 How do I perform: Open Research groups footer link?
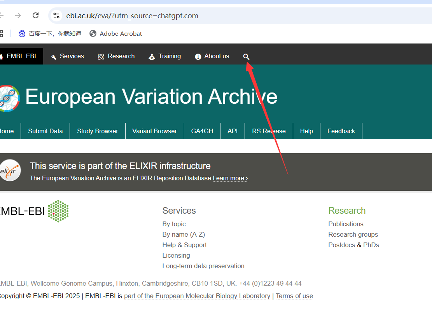point(353,234)
